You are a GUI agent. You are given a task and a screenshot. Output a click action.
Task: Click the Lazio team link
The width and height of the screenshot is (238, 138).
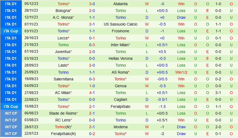coord(63,65)
